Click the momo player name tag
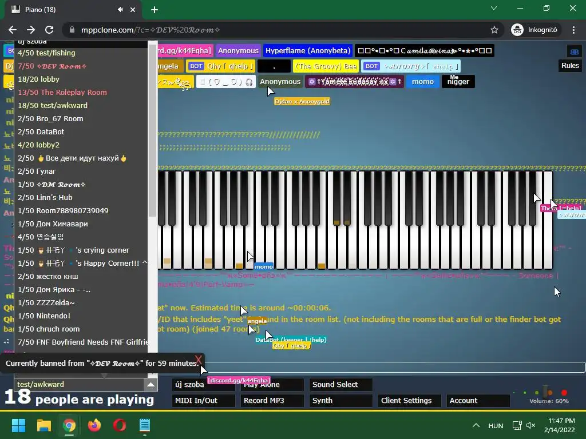This screenshot has height=439, width=586. [423, 82]
